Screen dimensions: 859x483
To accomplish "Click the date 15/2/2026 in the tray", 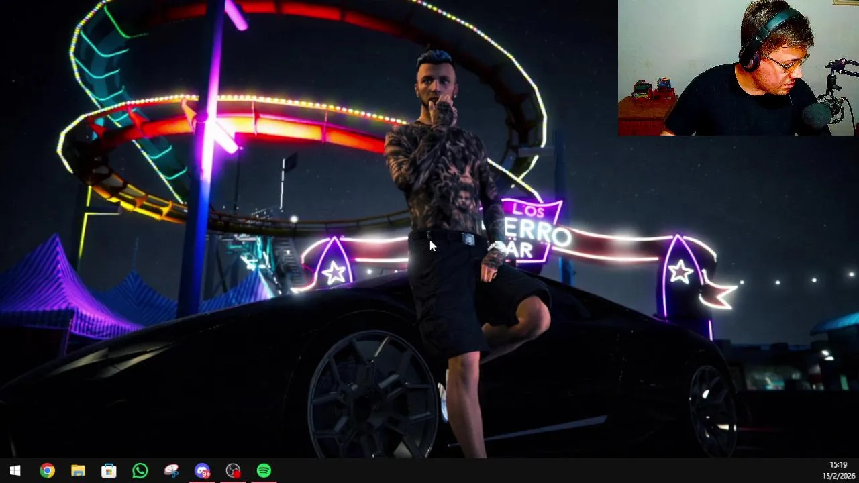I will [x=839, y=476].
